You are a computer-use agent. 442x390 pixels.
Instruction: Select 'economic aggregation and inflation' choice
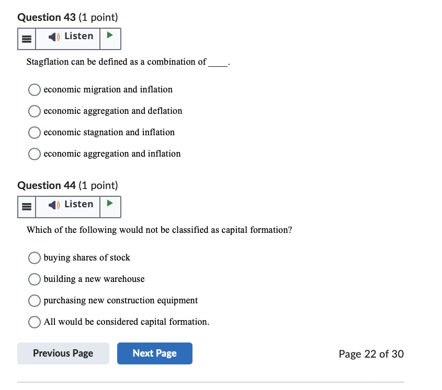click(x=34, y=154)
